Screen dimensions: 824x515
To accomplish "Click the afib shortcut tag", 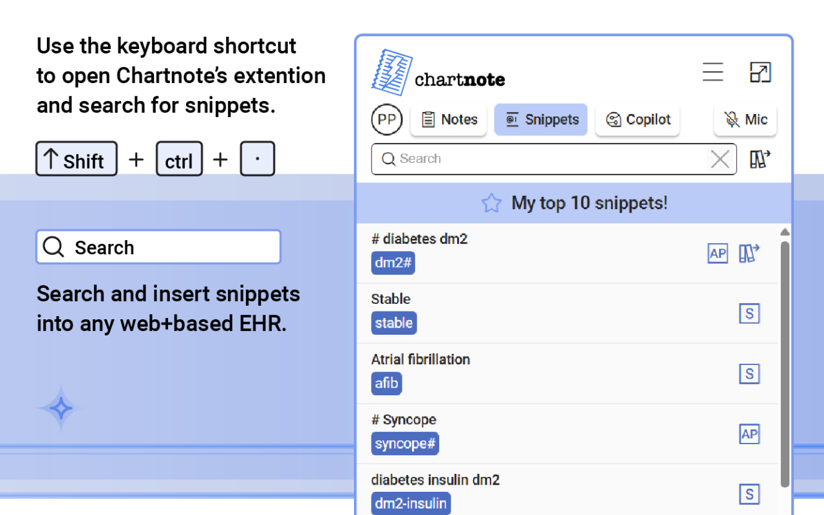I will [x=386, y=384].
